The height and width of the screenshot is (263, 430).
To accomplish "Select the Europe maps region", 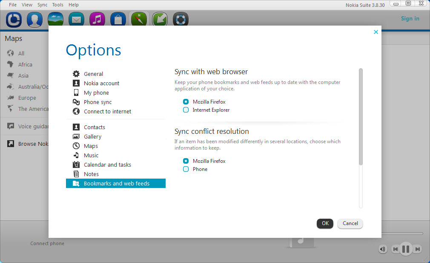I will (x=27, y=98).
